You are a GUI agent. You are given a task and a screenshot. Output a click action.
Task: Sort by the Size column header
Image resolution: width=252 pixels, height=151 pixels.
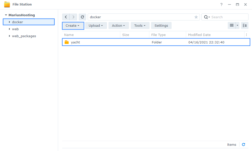pyautogui.click(x=135, y=35)
